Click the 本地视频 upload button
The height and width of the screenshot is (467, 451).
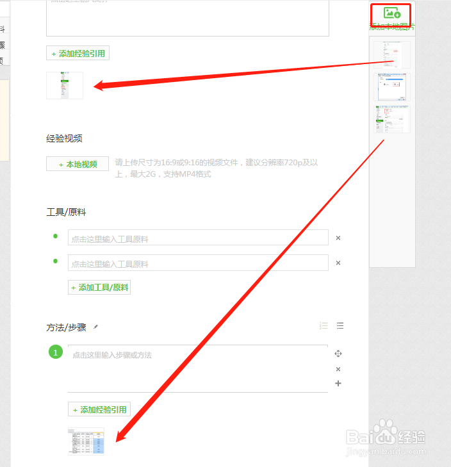pyautogui.click(x=78, y=164)
